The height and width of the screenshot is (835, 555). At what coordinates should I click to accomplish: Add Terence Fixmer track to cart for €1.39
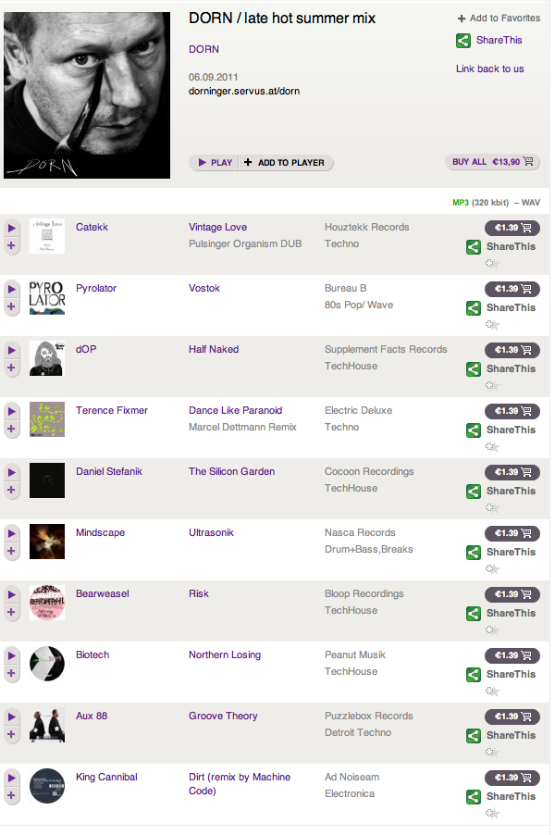[x=512, y=411]
